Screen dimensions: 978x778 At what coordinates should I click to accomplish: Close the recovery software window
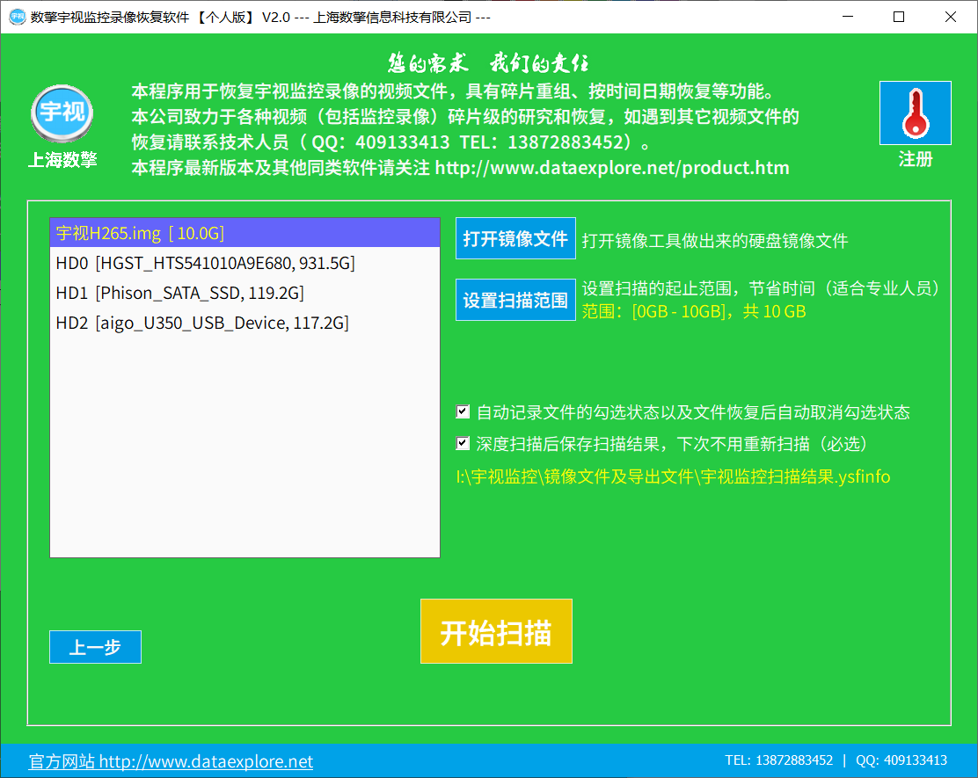(951, 17)
